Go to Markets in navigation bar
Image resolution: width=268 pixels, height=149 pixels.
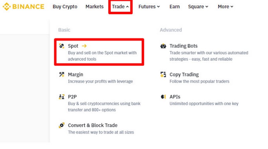(94, 7)
